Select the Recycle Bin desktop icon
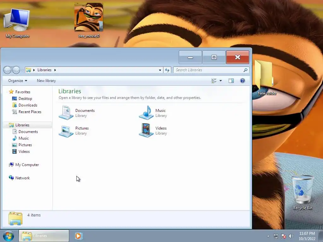 (x=302, y=193)
